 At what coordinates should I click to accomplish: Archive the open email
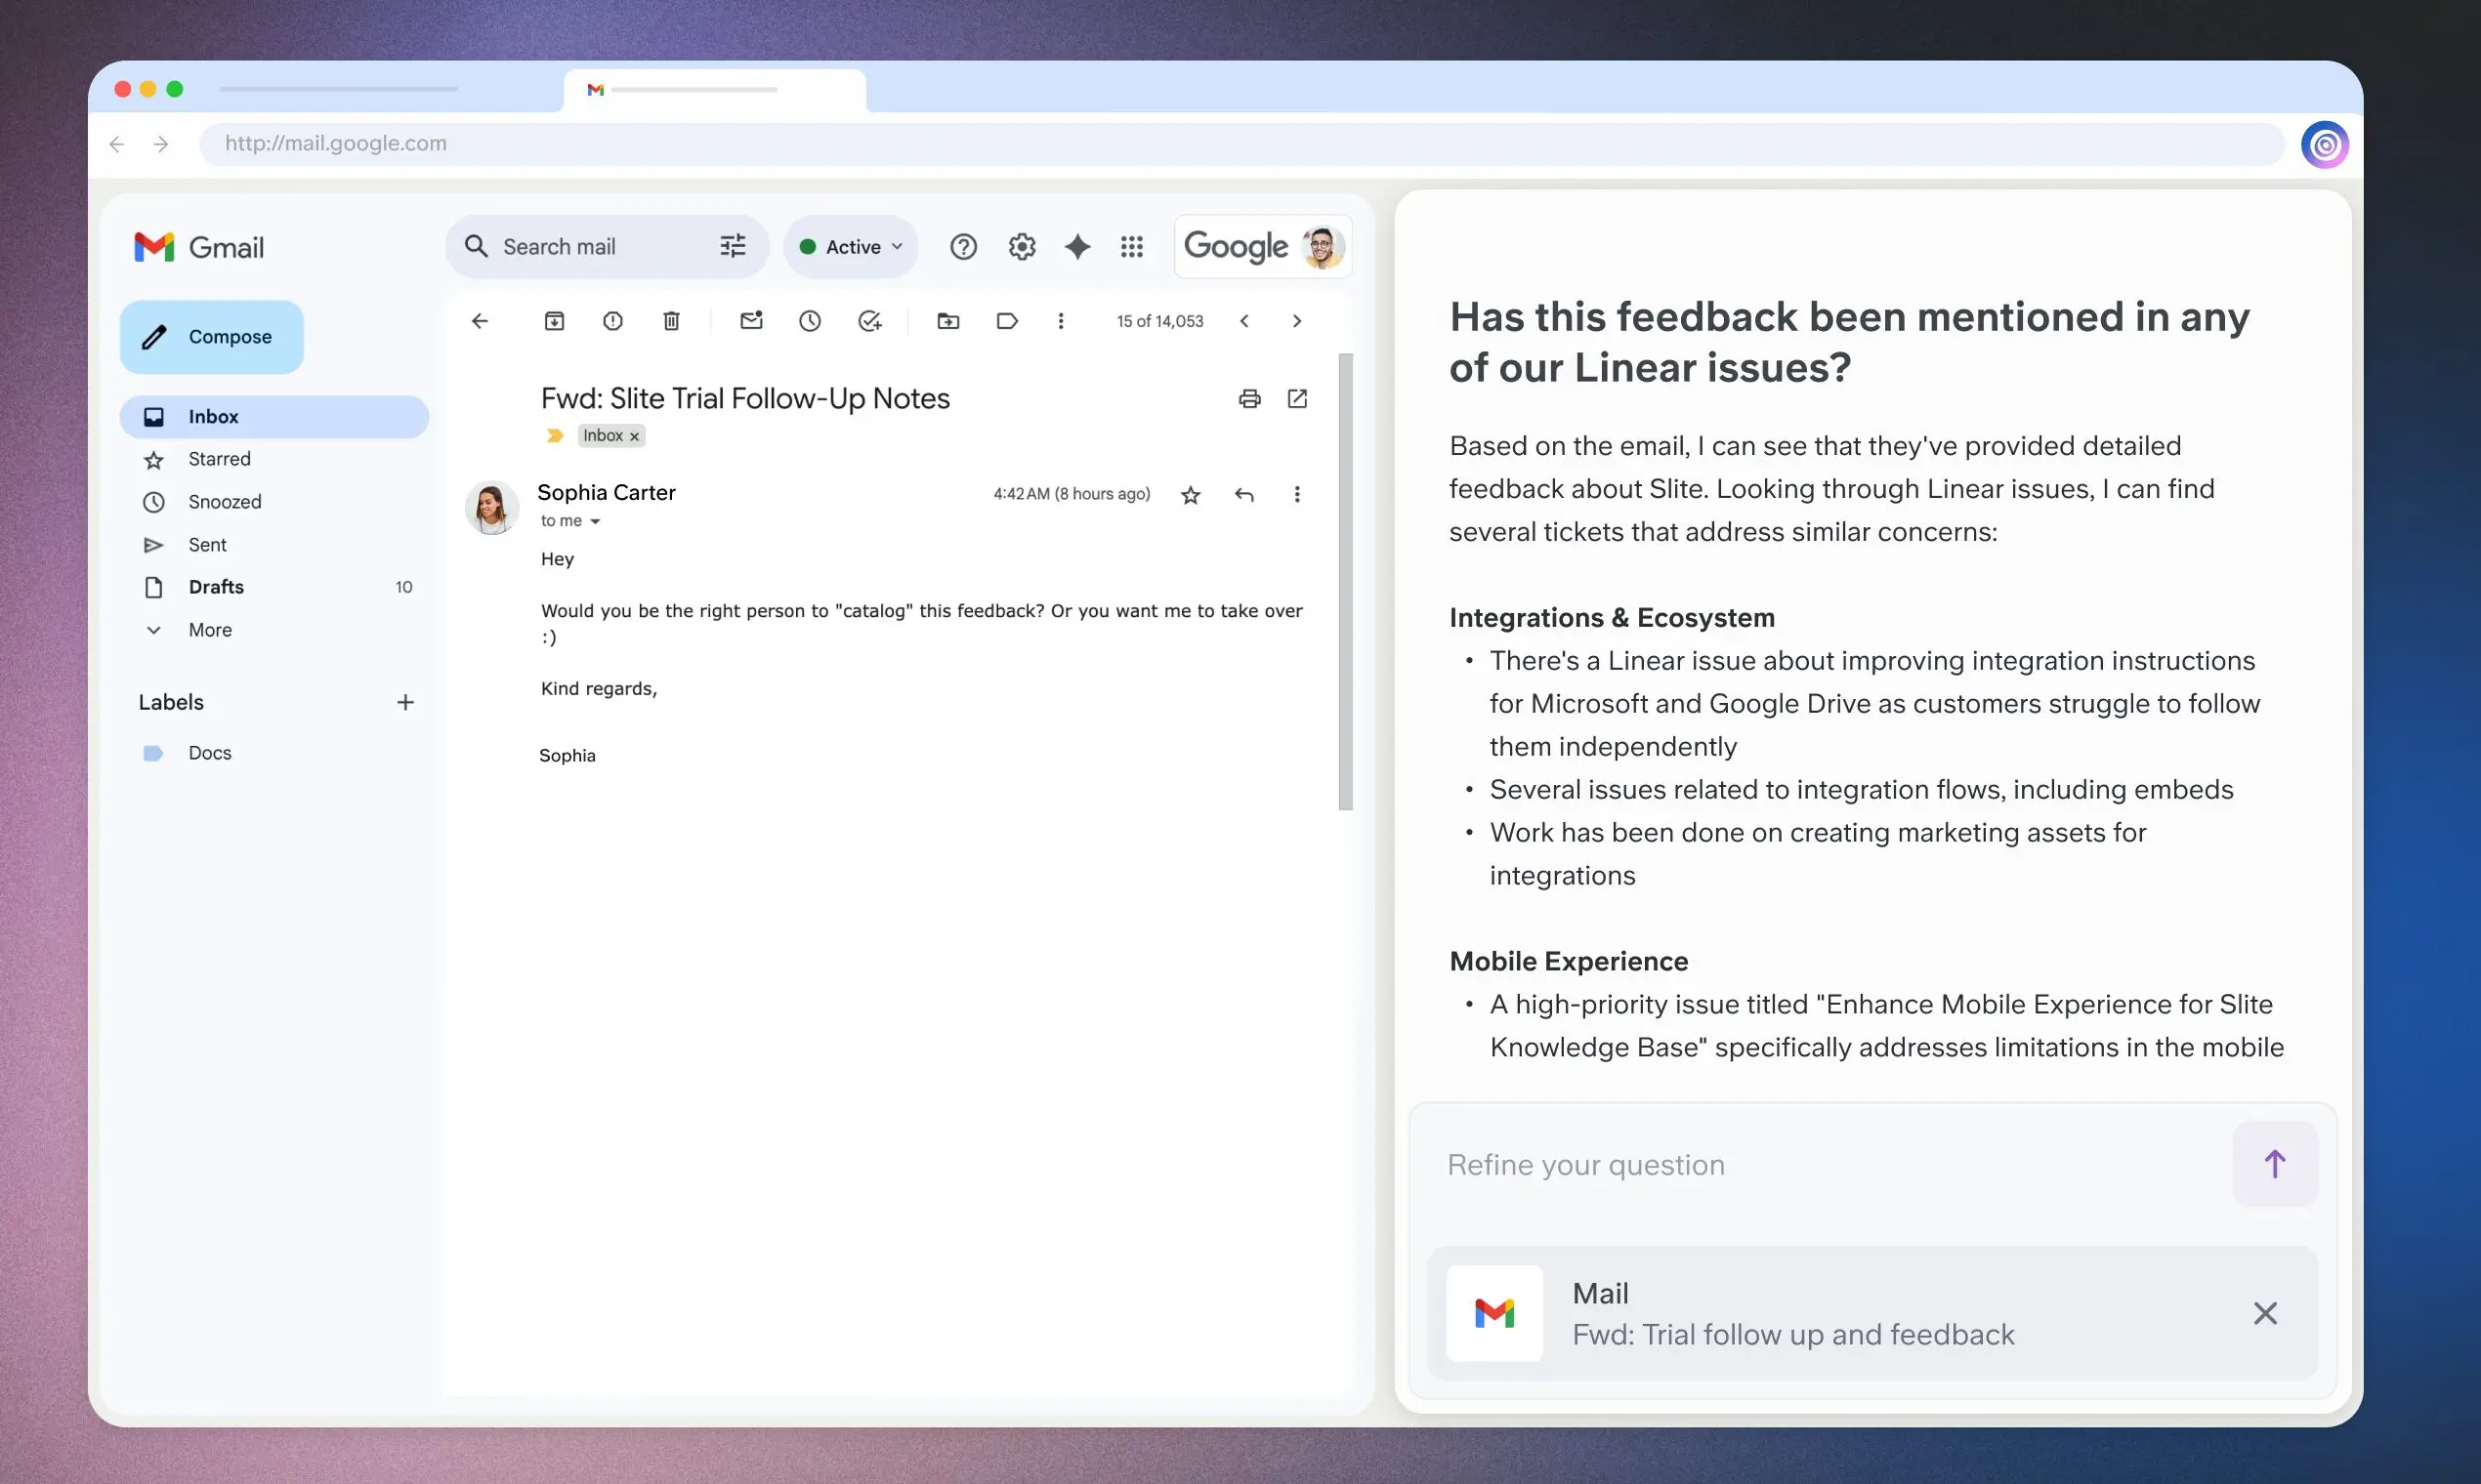(554, 321)
